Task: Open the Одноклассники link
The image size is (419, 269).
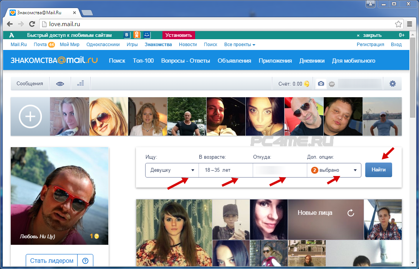Action: [x=103, y=45]
